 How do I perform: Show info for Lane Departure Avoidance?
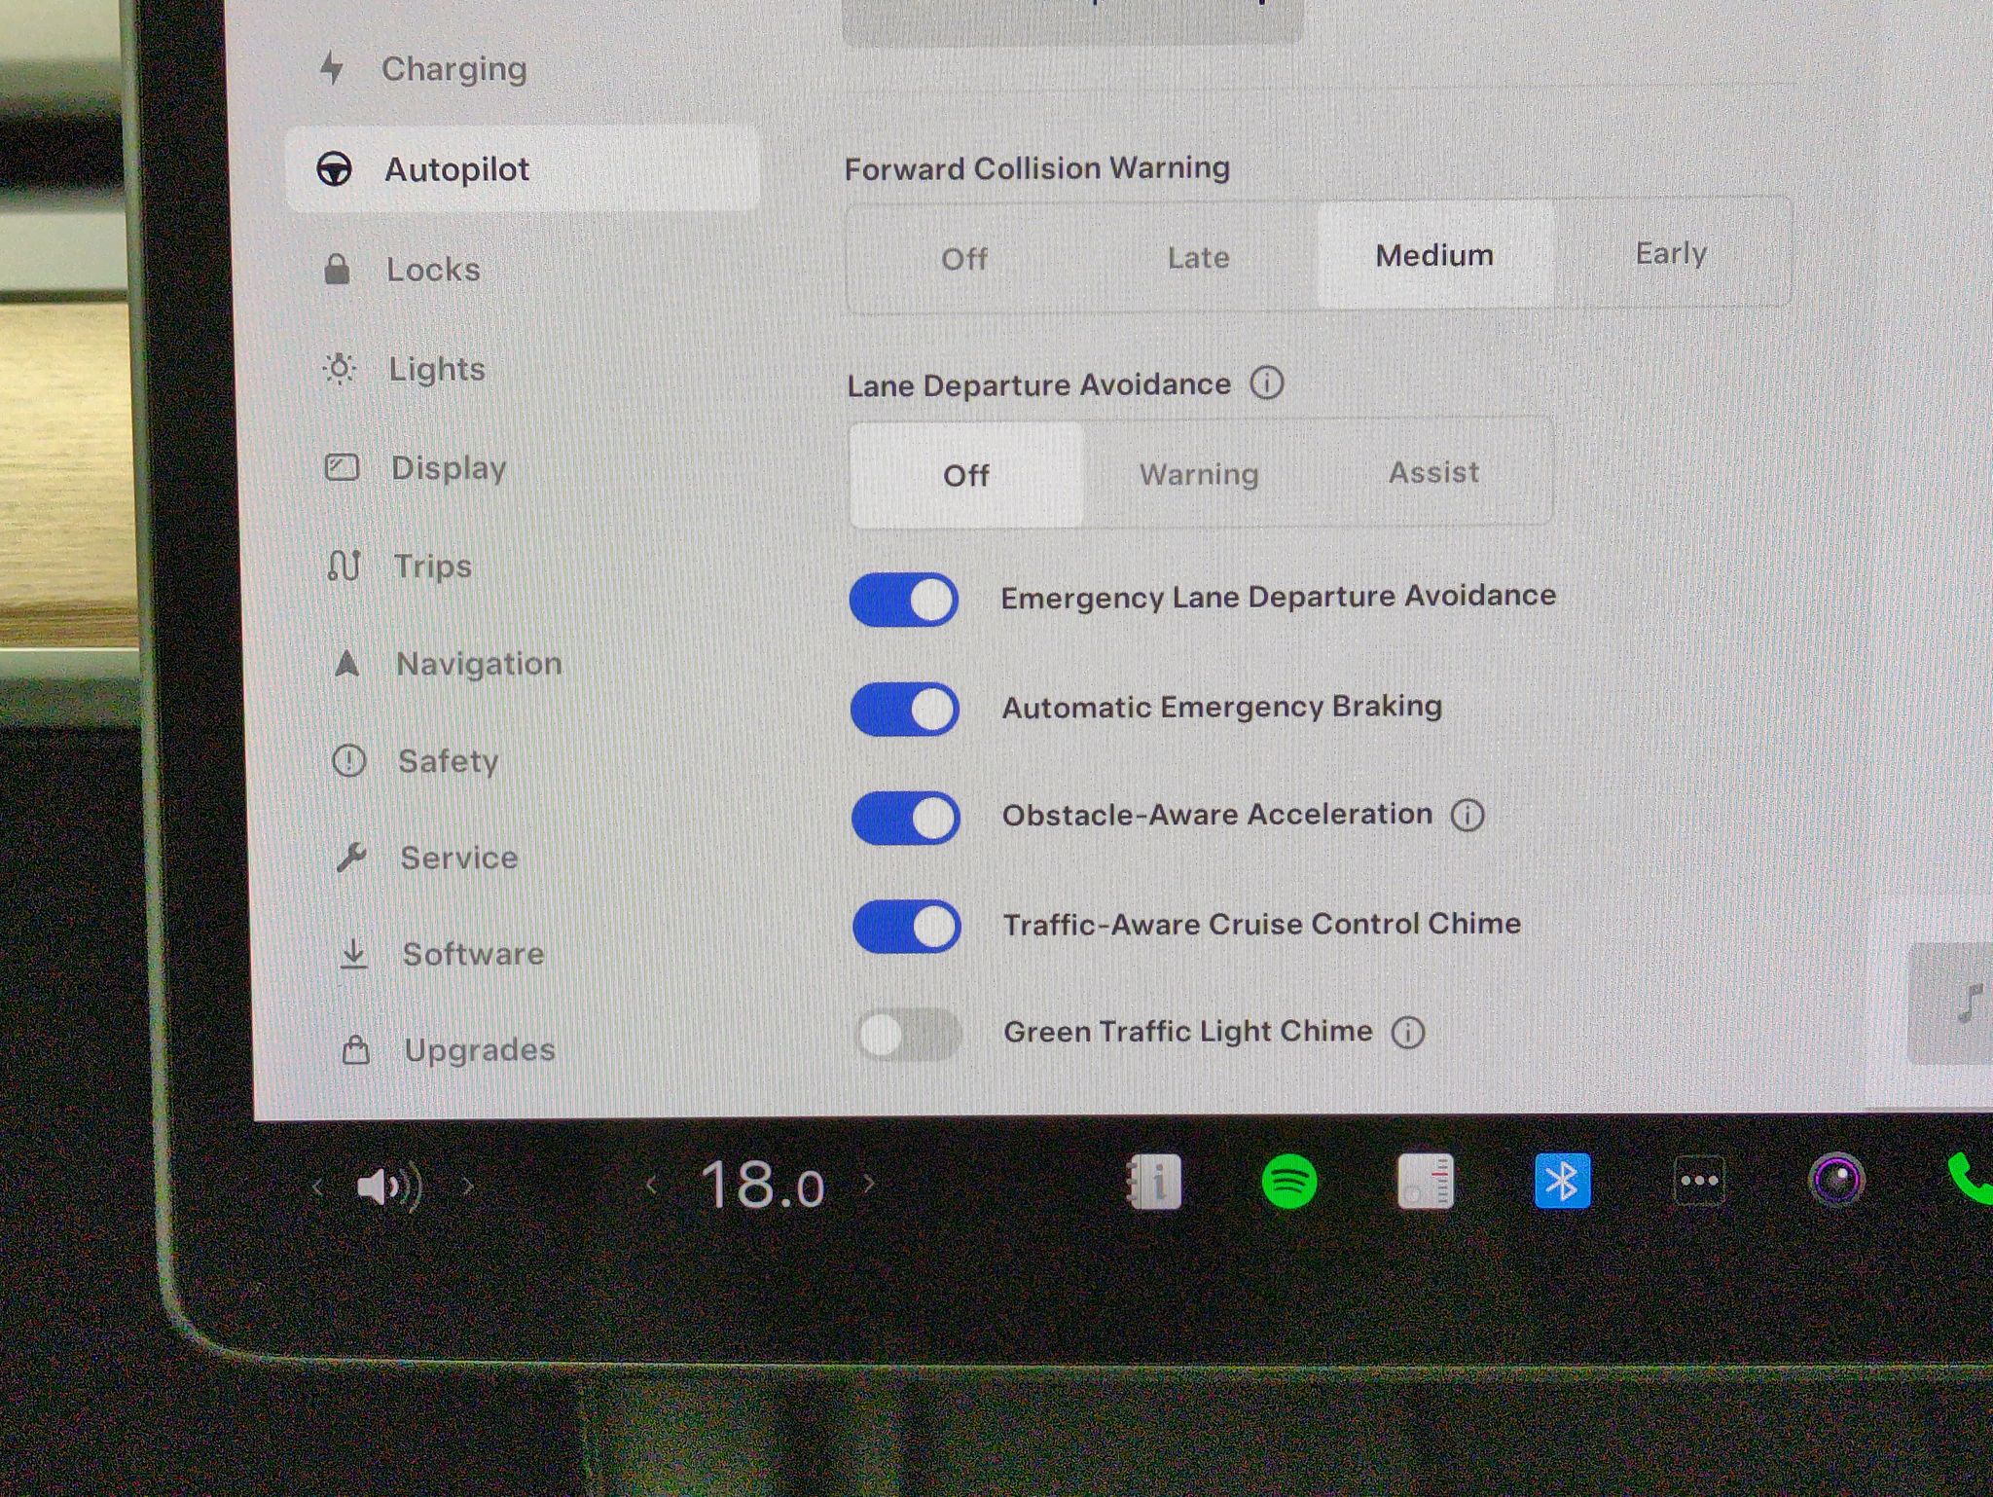click(1267, 383)
